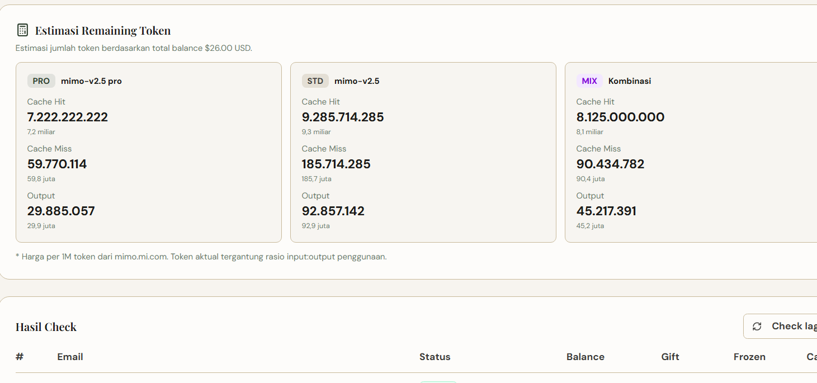Click the value 185.714.285
The width and height of the screenshot is (817, 383).
(x=336, y=164)
